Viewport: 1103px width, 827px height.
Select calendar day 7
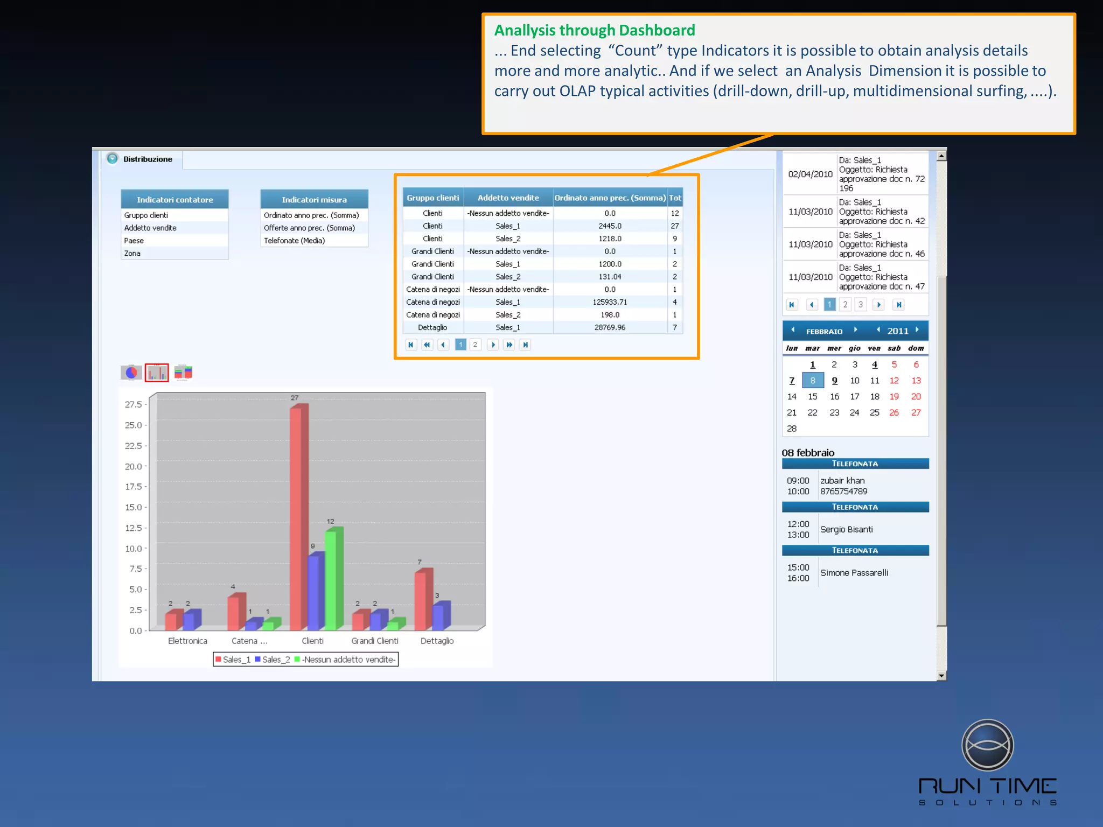click(x=792, y=381)
